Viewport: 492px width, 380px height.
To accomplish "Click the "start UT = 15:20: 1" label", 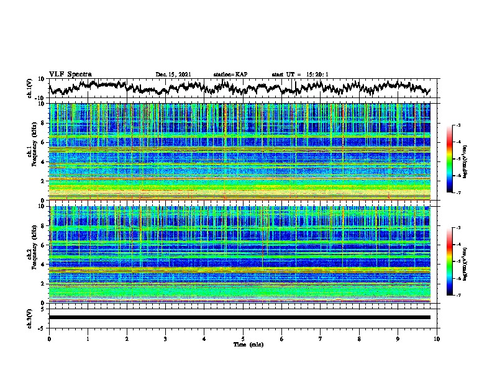I will tap(300, 75).
